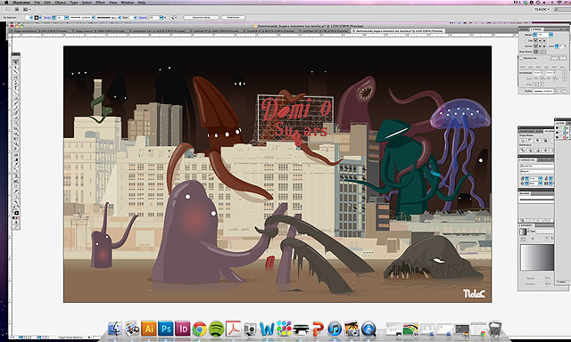Open the Weight dropdown in Stroke panel

[x=551, y=35]
